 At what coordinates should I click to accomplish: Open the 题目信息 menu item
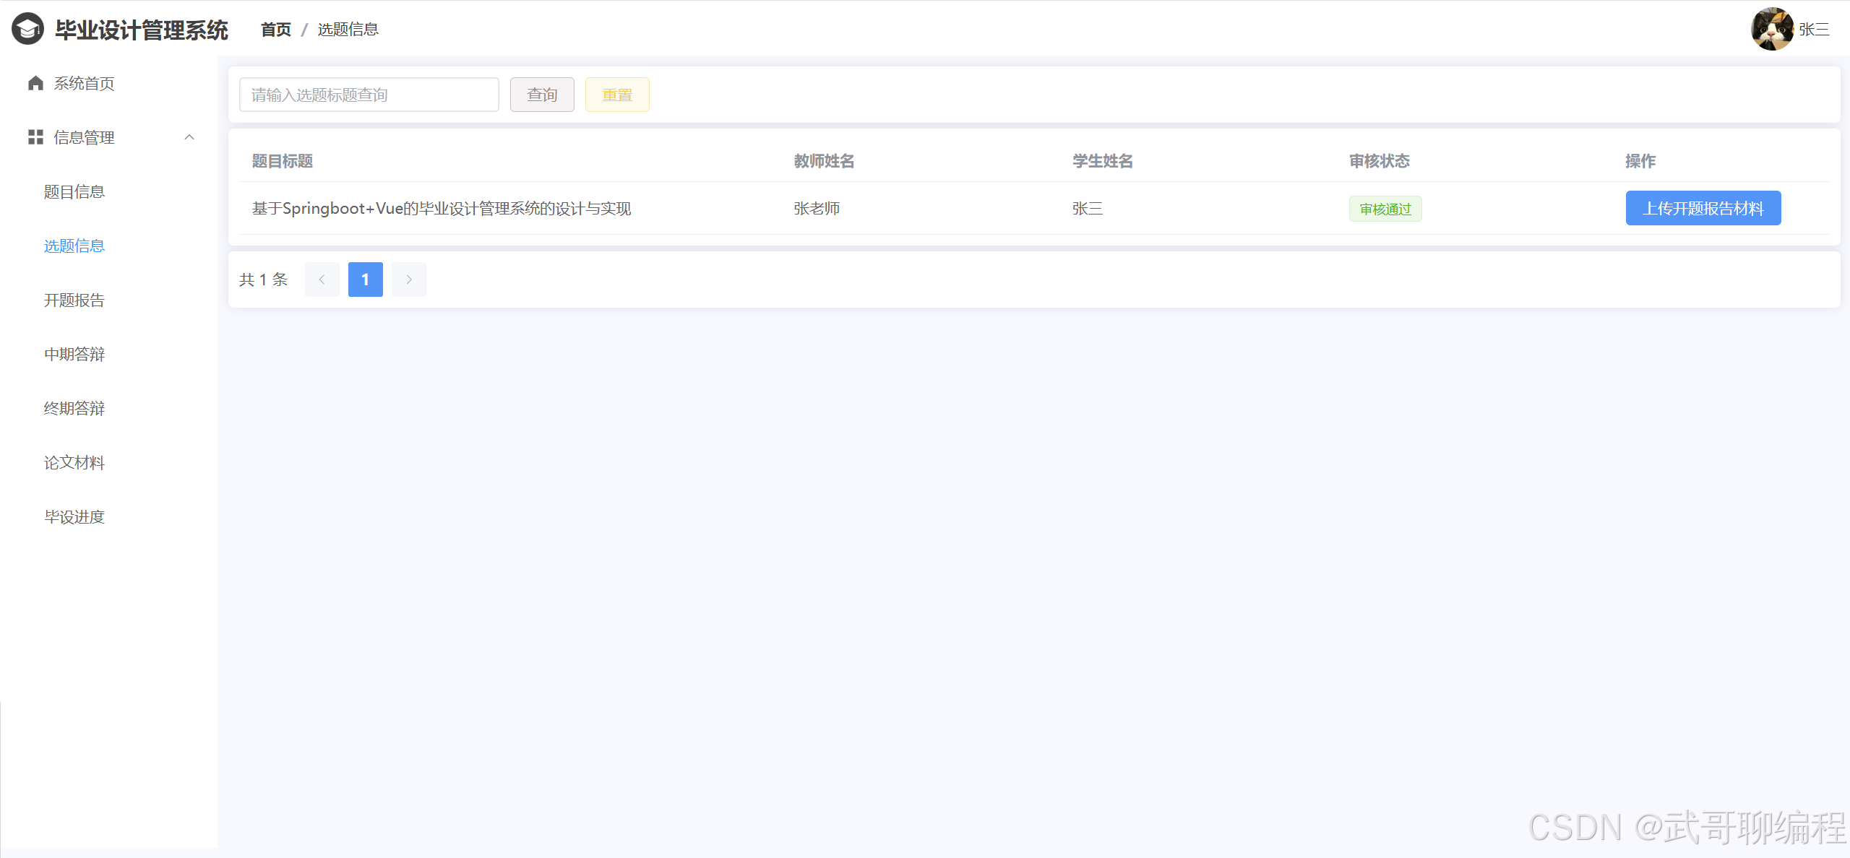tap(74, 191)
